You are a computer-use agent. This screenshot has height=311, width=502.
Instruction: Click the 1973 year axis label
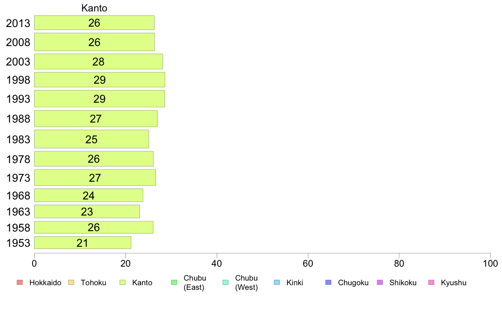tap(18, 178)
